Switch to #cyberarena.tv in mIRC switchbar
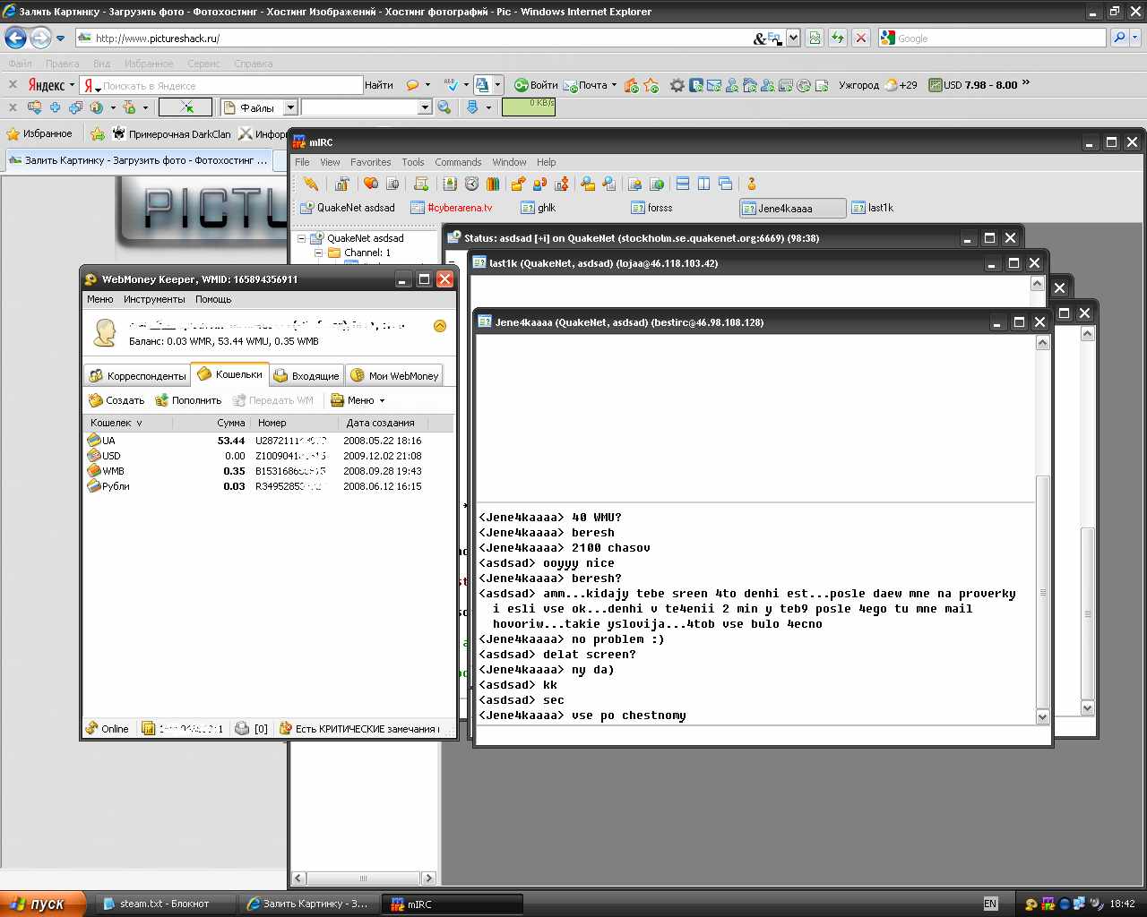Viewport: 1147px width, 917px height. 452,208
